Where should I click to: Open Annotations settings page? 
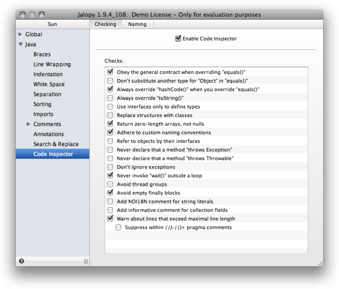(49, 134)
